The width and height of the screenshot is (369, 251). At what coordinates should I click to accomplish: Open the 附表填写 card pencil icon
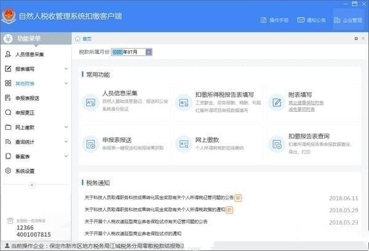click(x=277, y=102)
